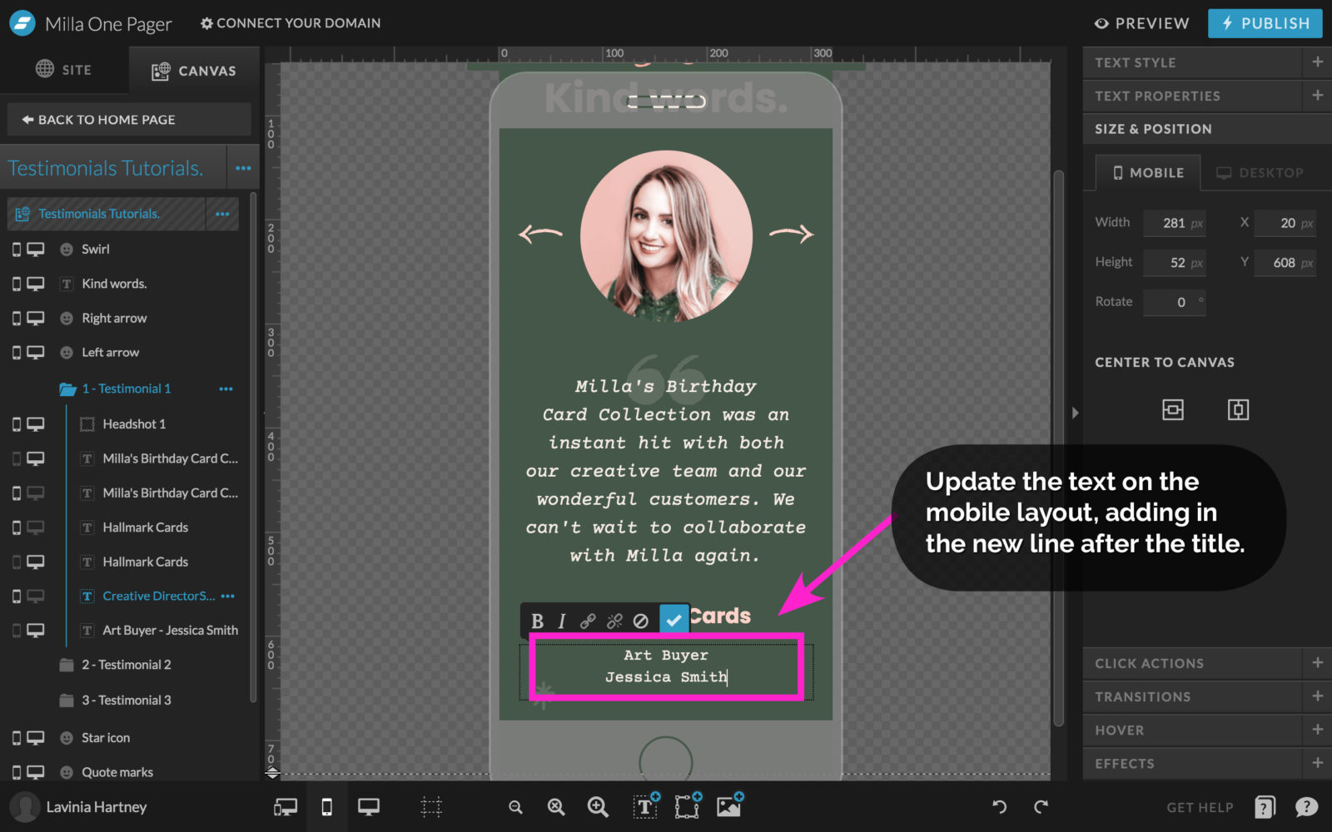Switch to the SITE tab
Image resolution: width=1332 pixels, height=832 pixels.
pos(65,69)
